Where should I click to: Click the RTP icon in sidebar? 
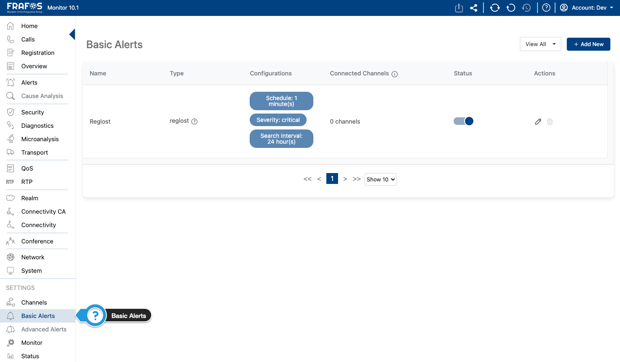pyautogui.click(x=10, y=182)
